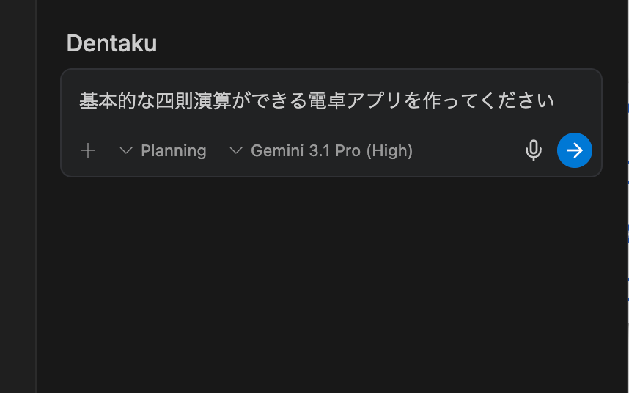Click the chevron left of Gemini 3.1 Pro

click(236, 150)
